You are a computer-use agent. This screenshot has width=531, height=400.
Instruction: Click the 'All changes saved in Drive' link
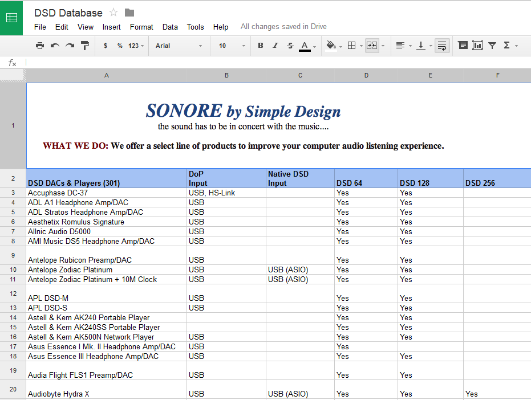(283, 27)
